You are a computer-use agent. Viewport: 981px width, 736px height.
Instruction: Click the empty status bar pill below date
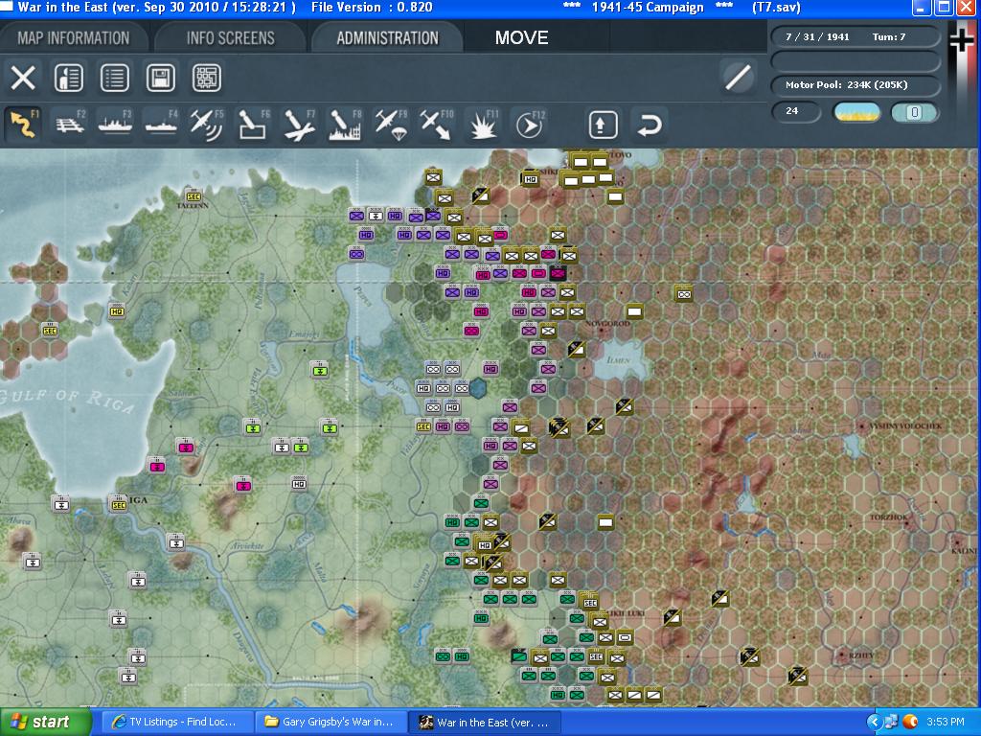(x=856, y=61)
